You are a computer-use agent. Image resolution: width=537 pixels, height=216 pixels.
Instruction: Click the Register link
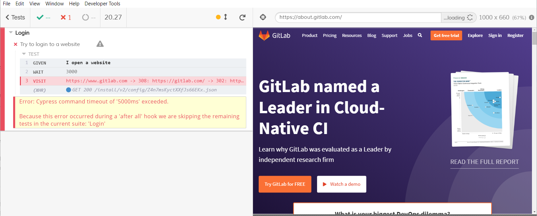tap(515, 36)
